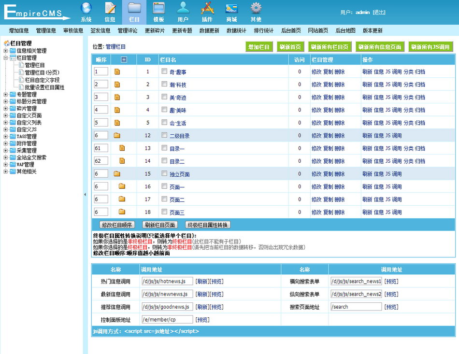Click the 热门信息调用 address field

point(167,281)
